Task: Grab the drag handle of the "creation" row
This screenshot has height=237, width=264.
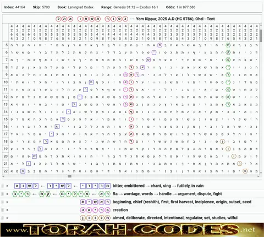Action: coord(3,210)
